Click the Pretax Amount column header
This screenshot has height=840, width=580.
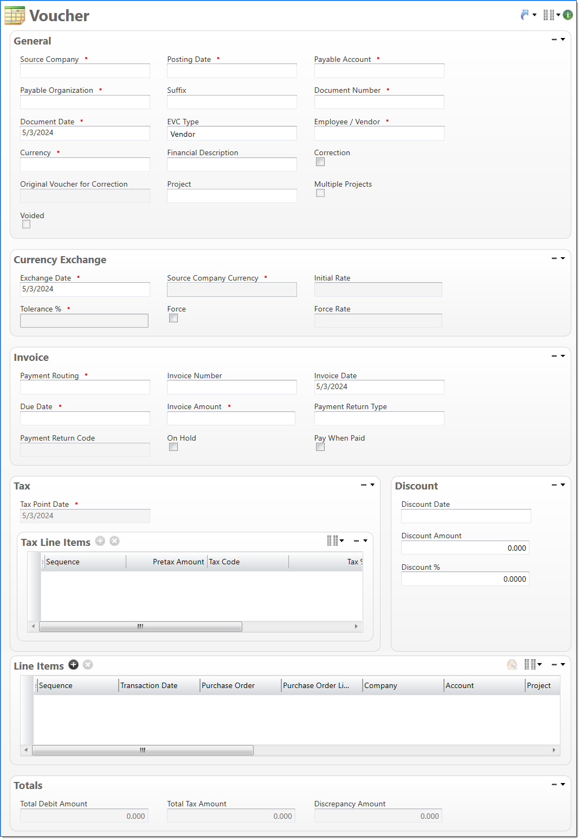click(x=166, y=562)
